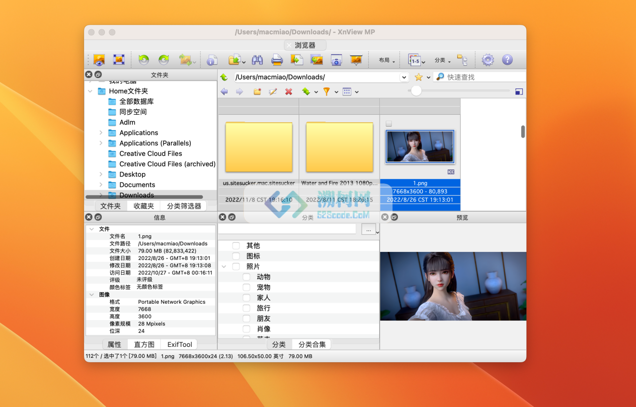Screen dimensions: 636x407
Task: Check the 其他 category checkbox
Action: 236,245
